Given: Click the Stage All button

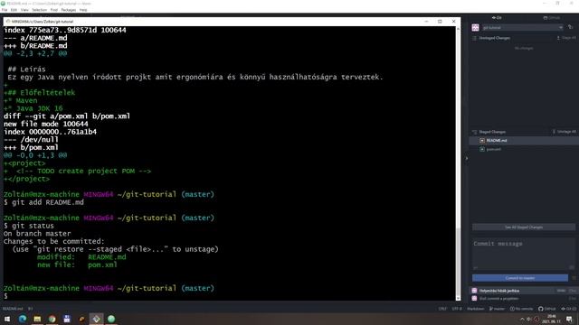Looking at the screenshot, I should [566, 38].
